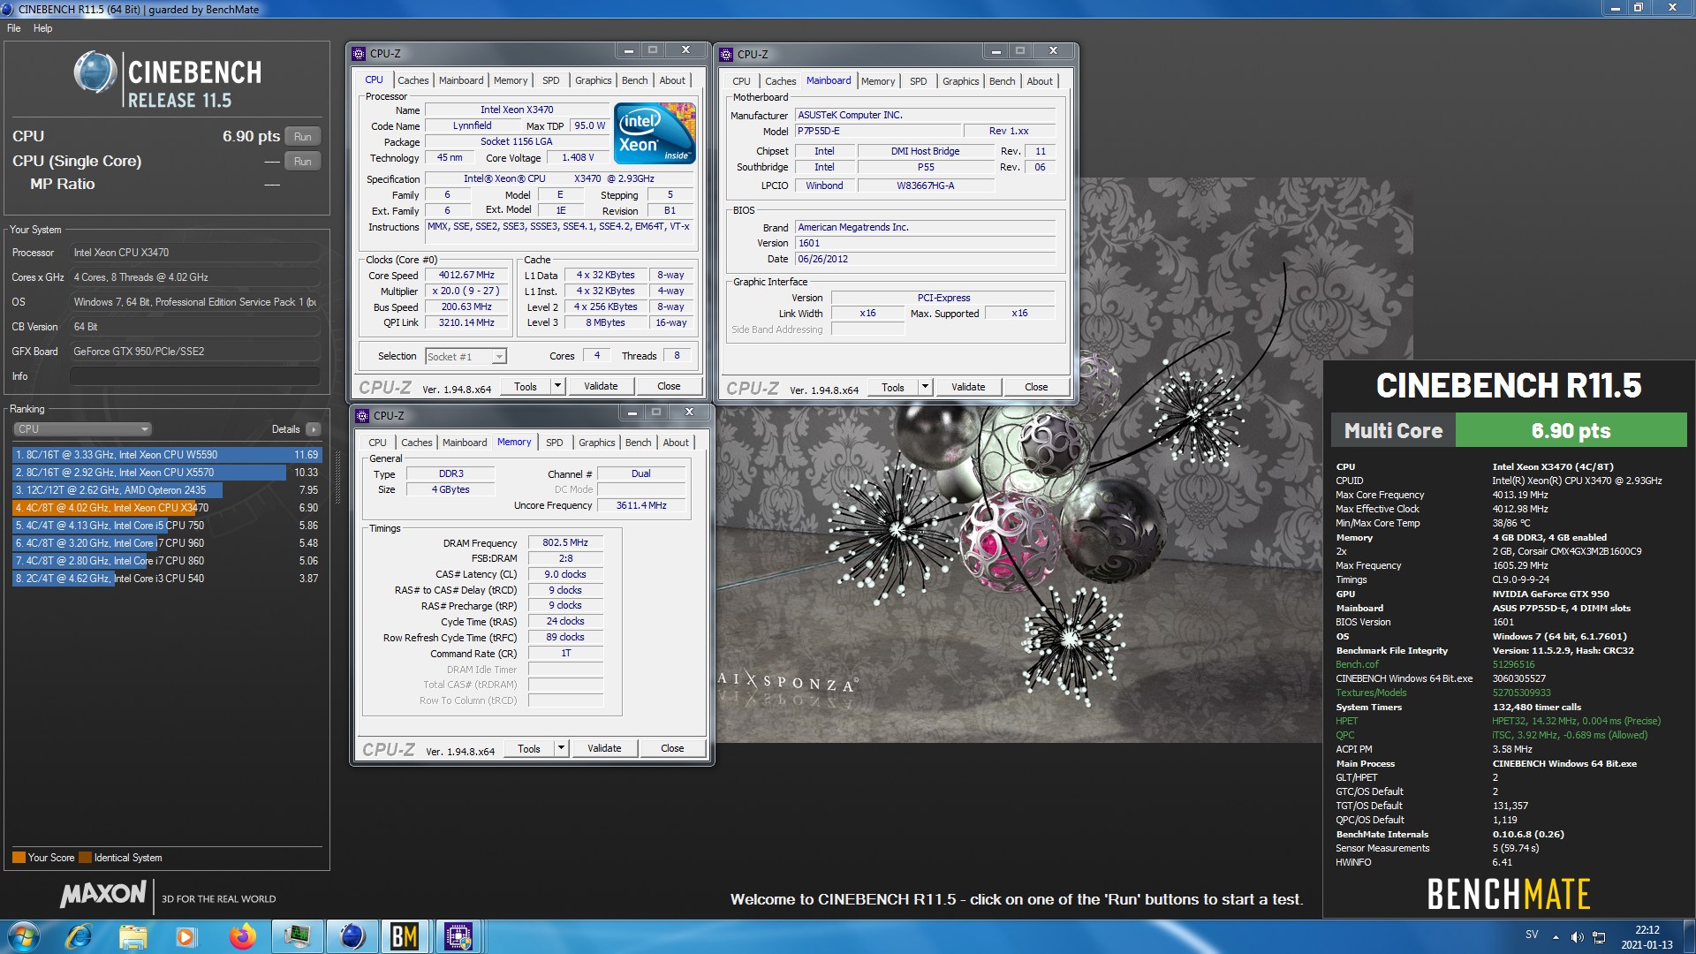Open the network tray icon
The image size is (1696, 954).
[1599, 938]
